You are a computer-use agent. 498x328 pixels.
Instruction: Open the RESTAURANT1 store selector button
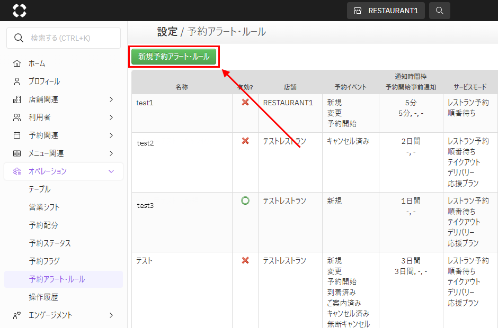[x=386, y=11]
